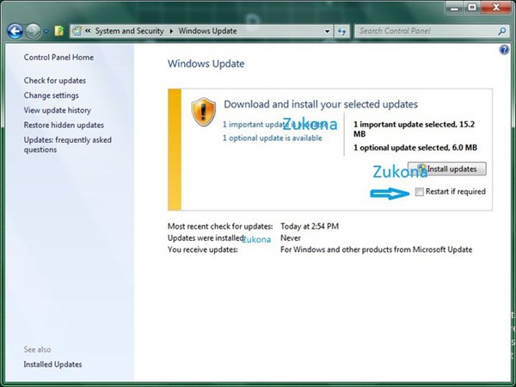Click the Forward navigation arrow button
Screen dimensions: 516x387
pos(34,31)
